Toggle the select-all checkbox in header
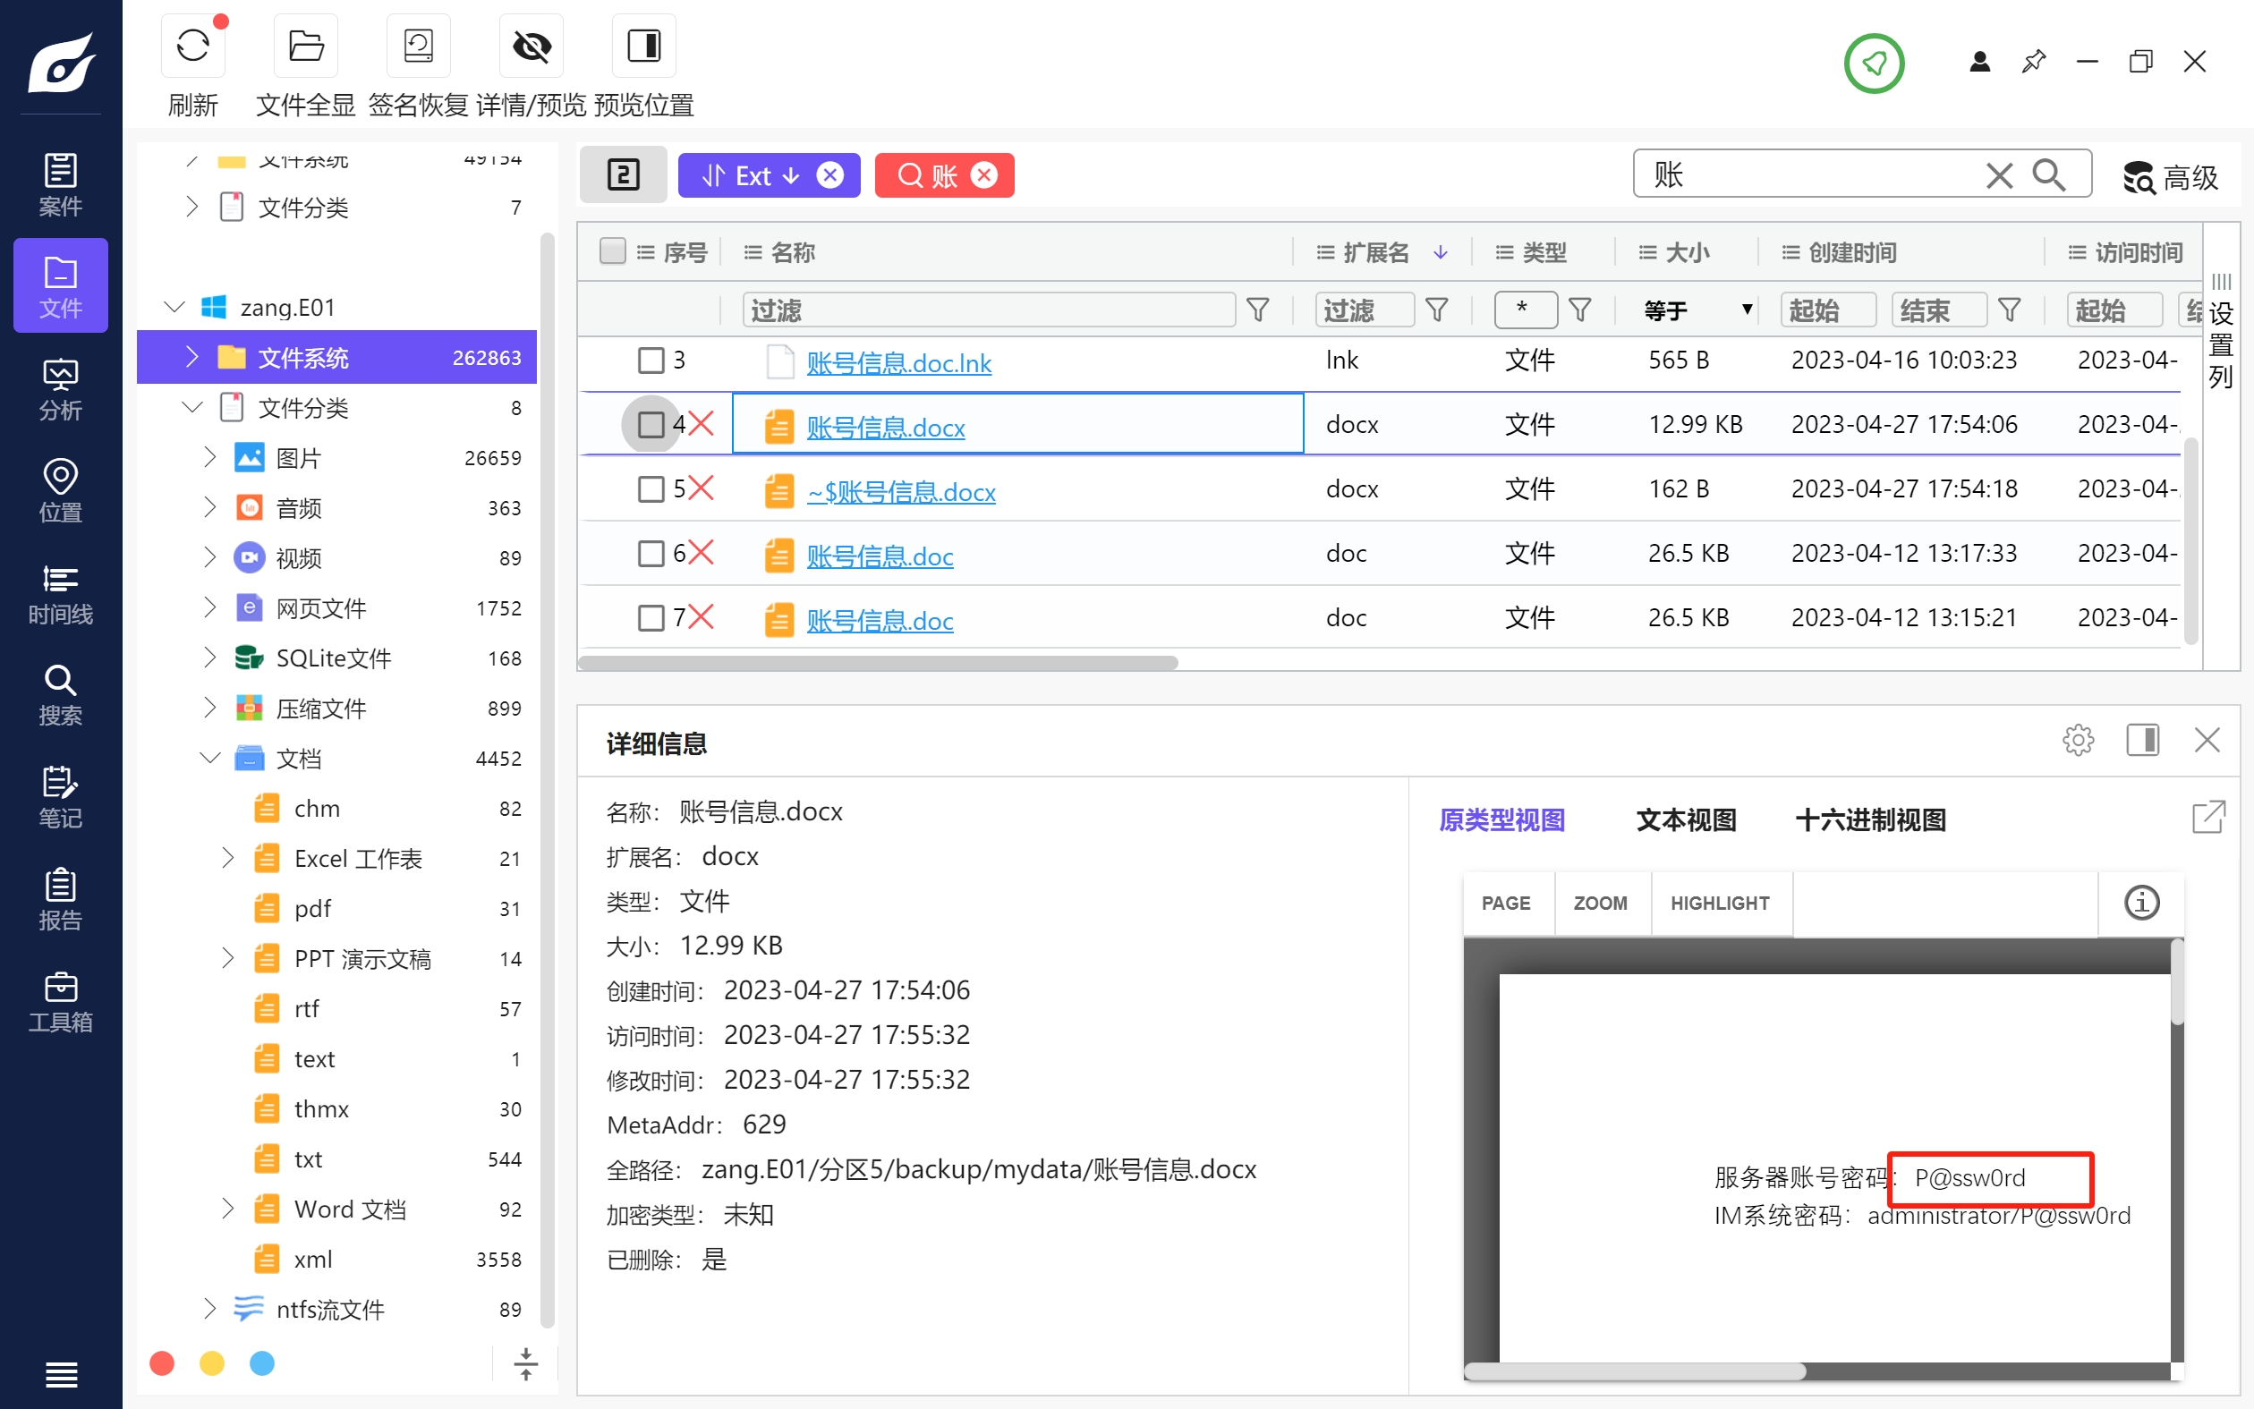The height and width of the screenshot is (1409, 2254). (x=612, y=250)
